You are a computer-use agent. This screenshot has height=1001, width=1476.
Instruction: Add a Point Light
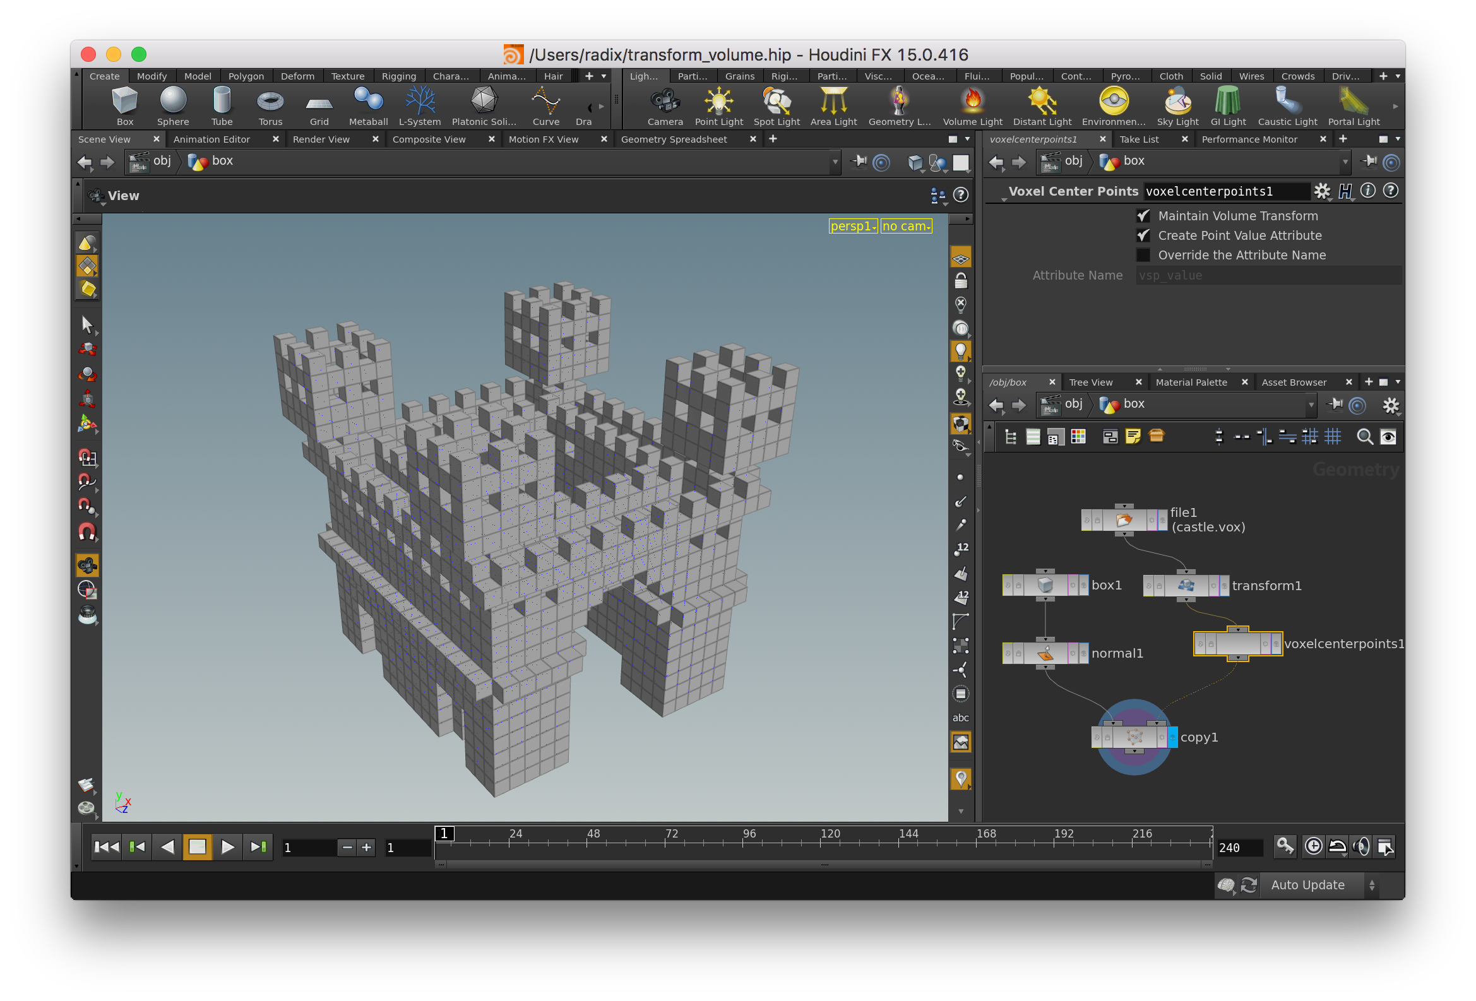pyautogui.click(x=718, y=106)
